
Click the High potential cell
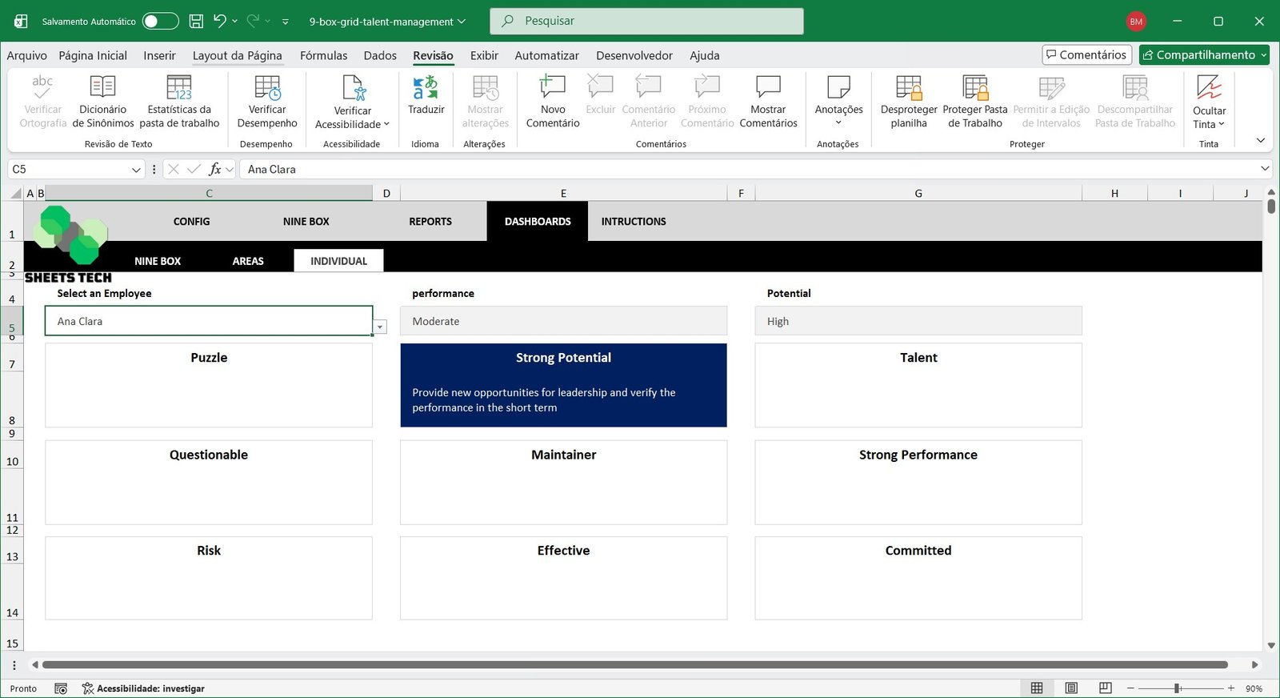click(918, 321)
